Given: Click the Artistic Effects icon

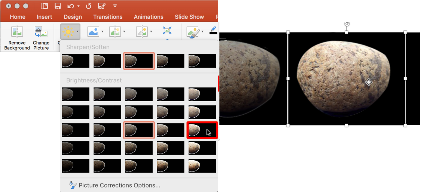Looking at the screenshot, I should click(x=115, y=31).
